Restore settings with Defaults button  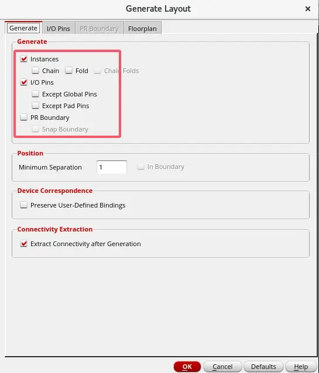pyautogui.click(x=263, y=367)
